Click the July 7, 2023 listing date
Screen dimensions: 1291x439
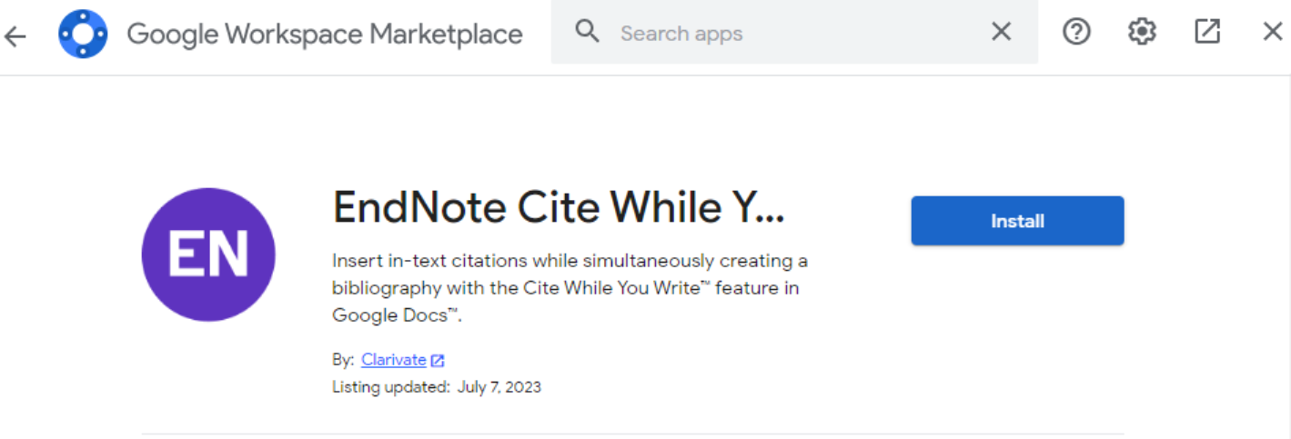[499, 387]
